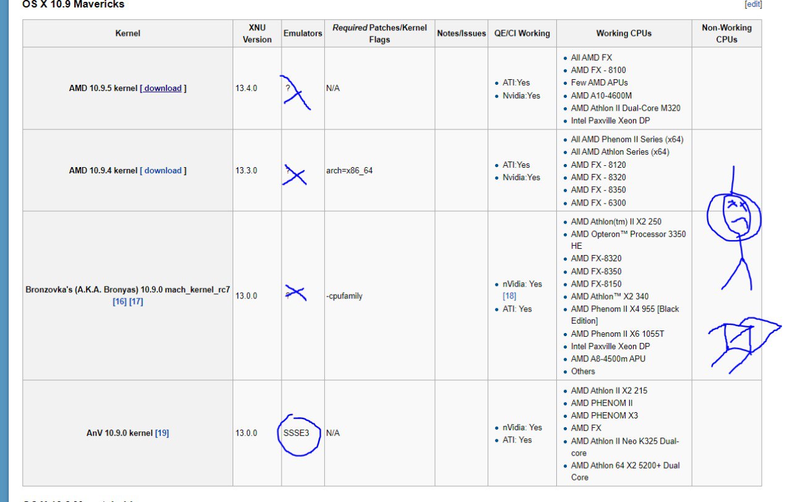Select N/A in the AnV 10.9.0 kernel row
The width and height of the screenshot is (792, 502).
(333, 433)
